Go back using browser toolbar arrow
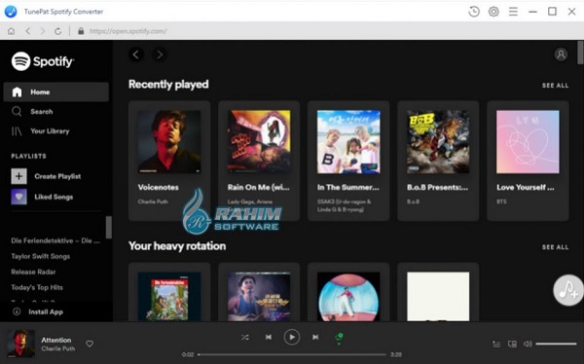Image resolution: width=584 pixels, height=364 pixels. tap(28, 31)
